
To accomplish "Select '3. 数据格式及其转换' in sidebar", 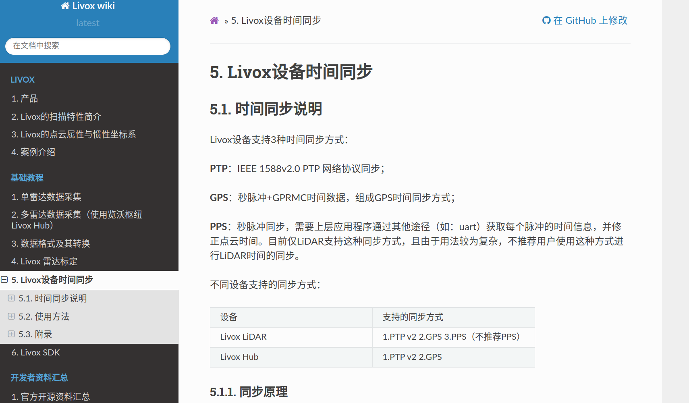I will (x=89, y=243).
